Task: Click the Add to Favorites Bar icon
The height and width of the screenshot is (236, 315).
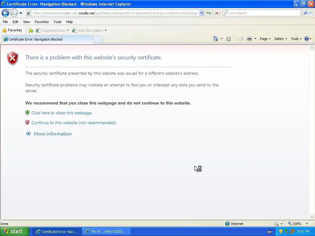Action: [x=31, y=30]
